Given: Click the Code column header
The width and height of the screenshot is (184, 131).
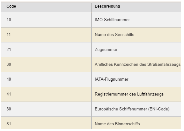Looking at the screenshot, I should point(47,7).
